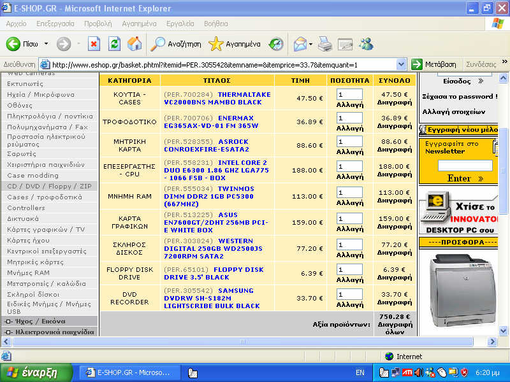This screenshot has height=382, width=510.
Task: Click quantity field for THERMALTAKE case
Action: 349,94
